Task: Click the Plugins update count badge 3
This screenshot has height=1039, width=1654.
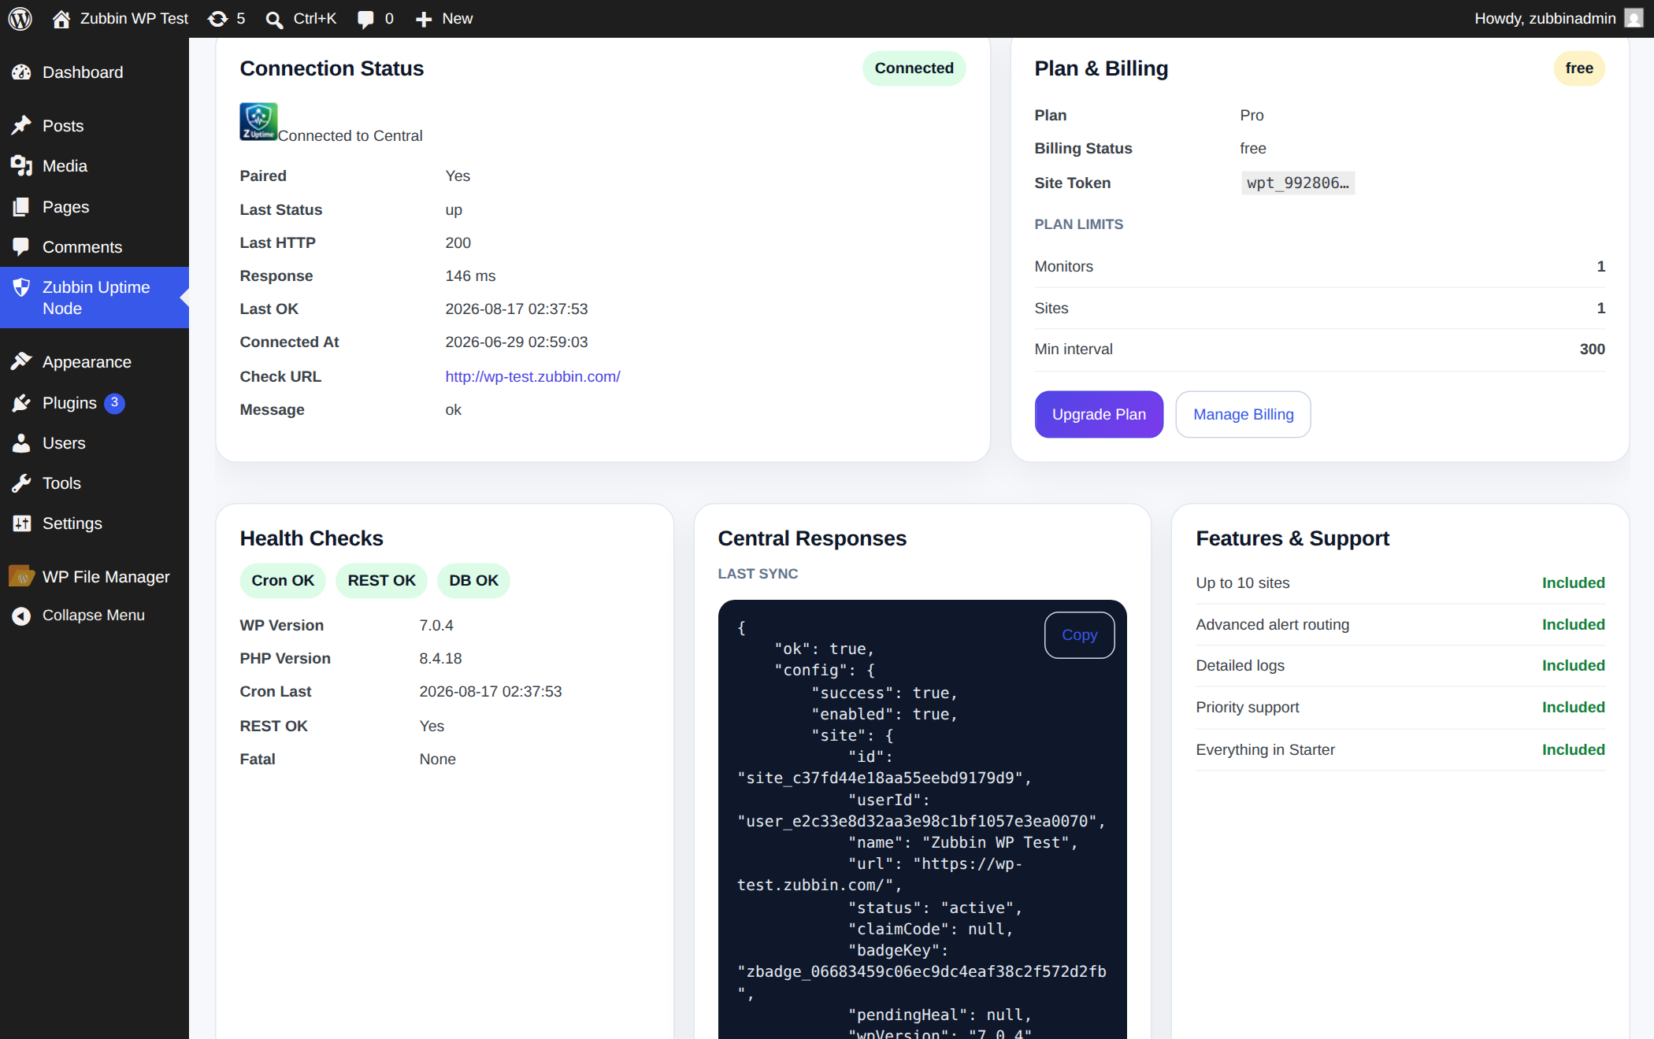Action: 115,403
